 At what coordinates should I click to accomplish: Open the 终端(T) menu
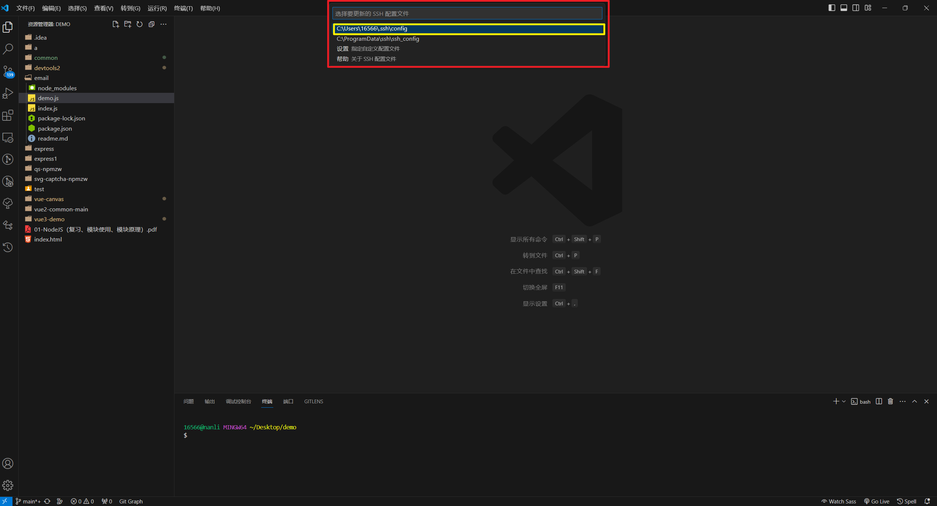[183, 8]
